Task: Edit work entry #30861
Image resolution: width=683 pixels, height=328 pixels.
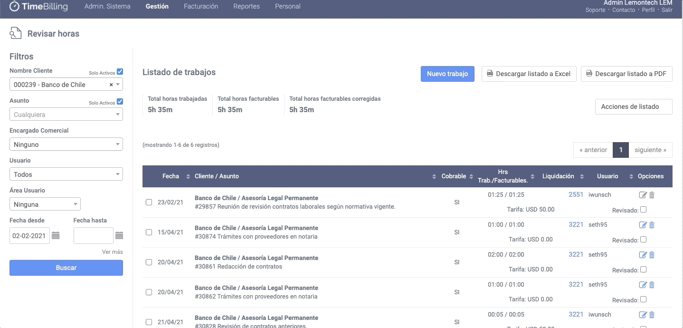Action: point(643,255)
